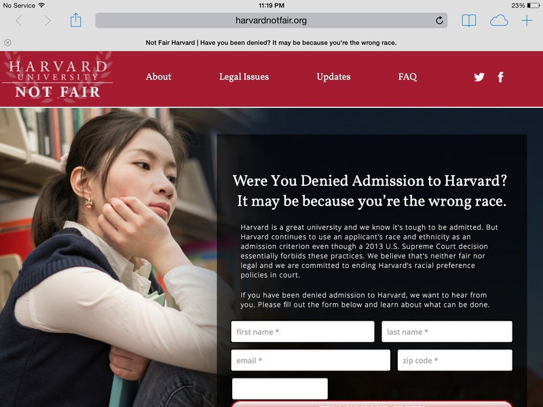Tap the Safari forward arrow
This screenshot has height=407, width=543.
48,21
